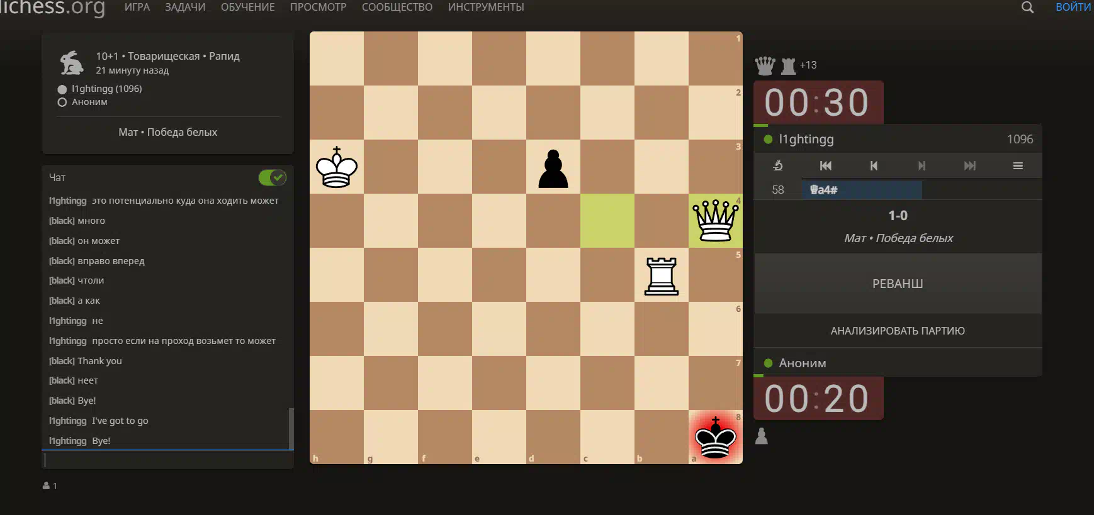Toggle the chat on/off switch
1094x515 pixels.
pos(272,178)
